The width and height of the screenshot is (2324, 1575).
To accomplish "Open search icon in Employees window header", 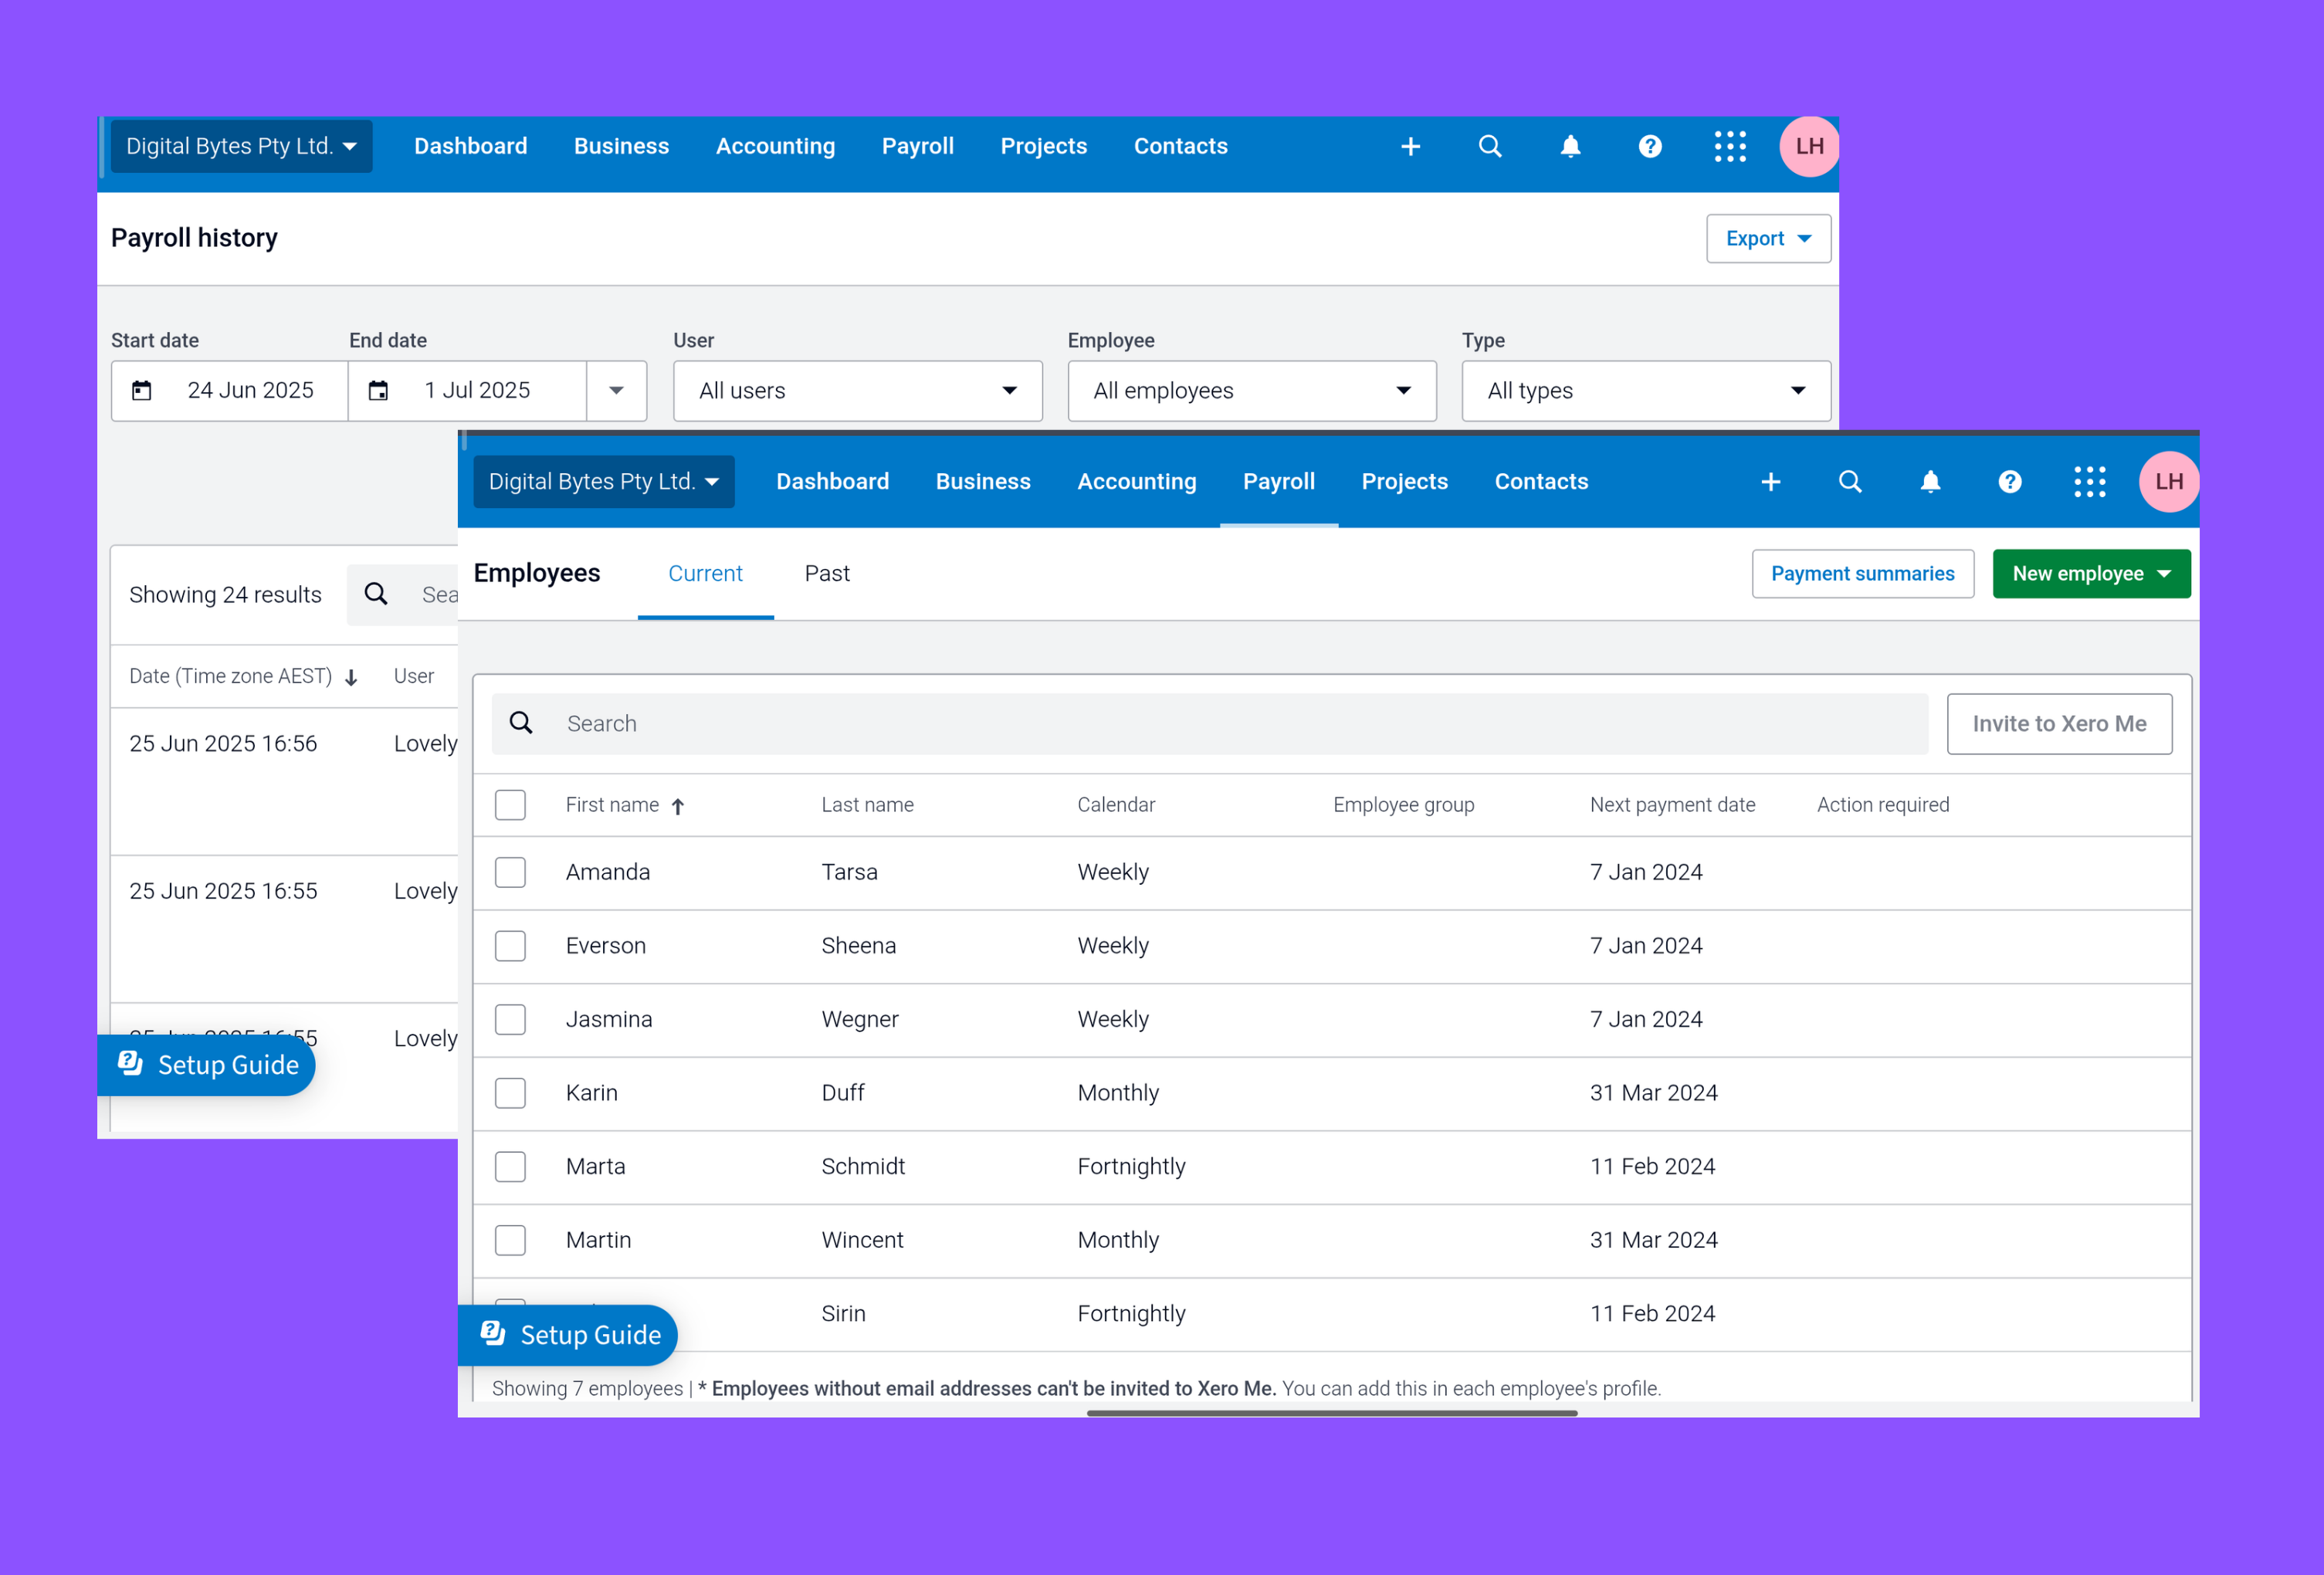I will coord(1850,482).
